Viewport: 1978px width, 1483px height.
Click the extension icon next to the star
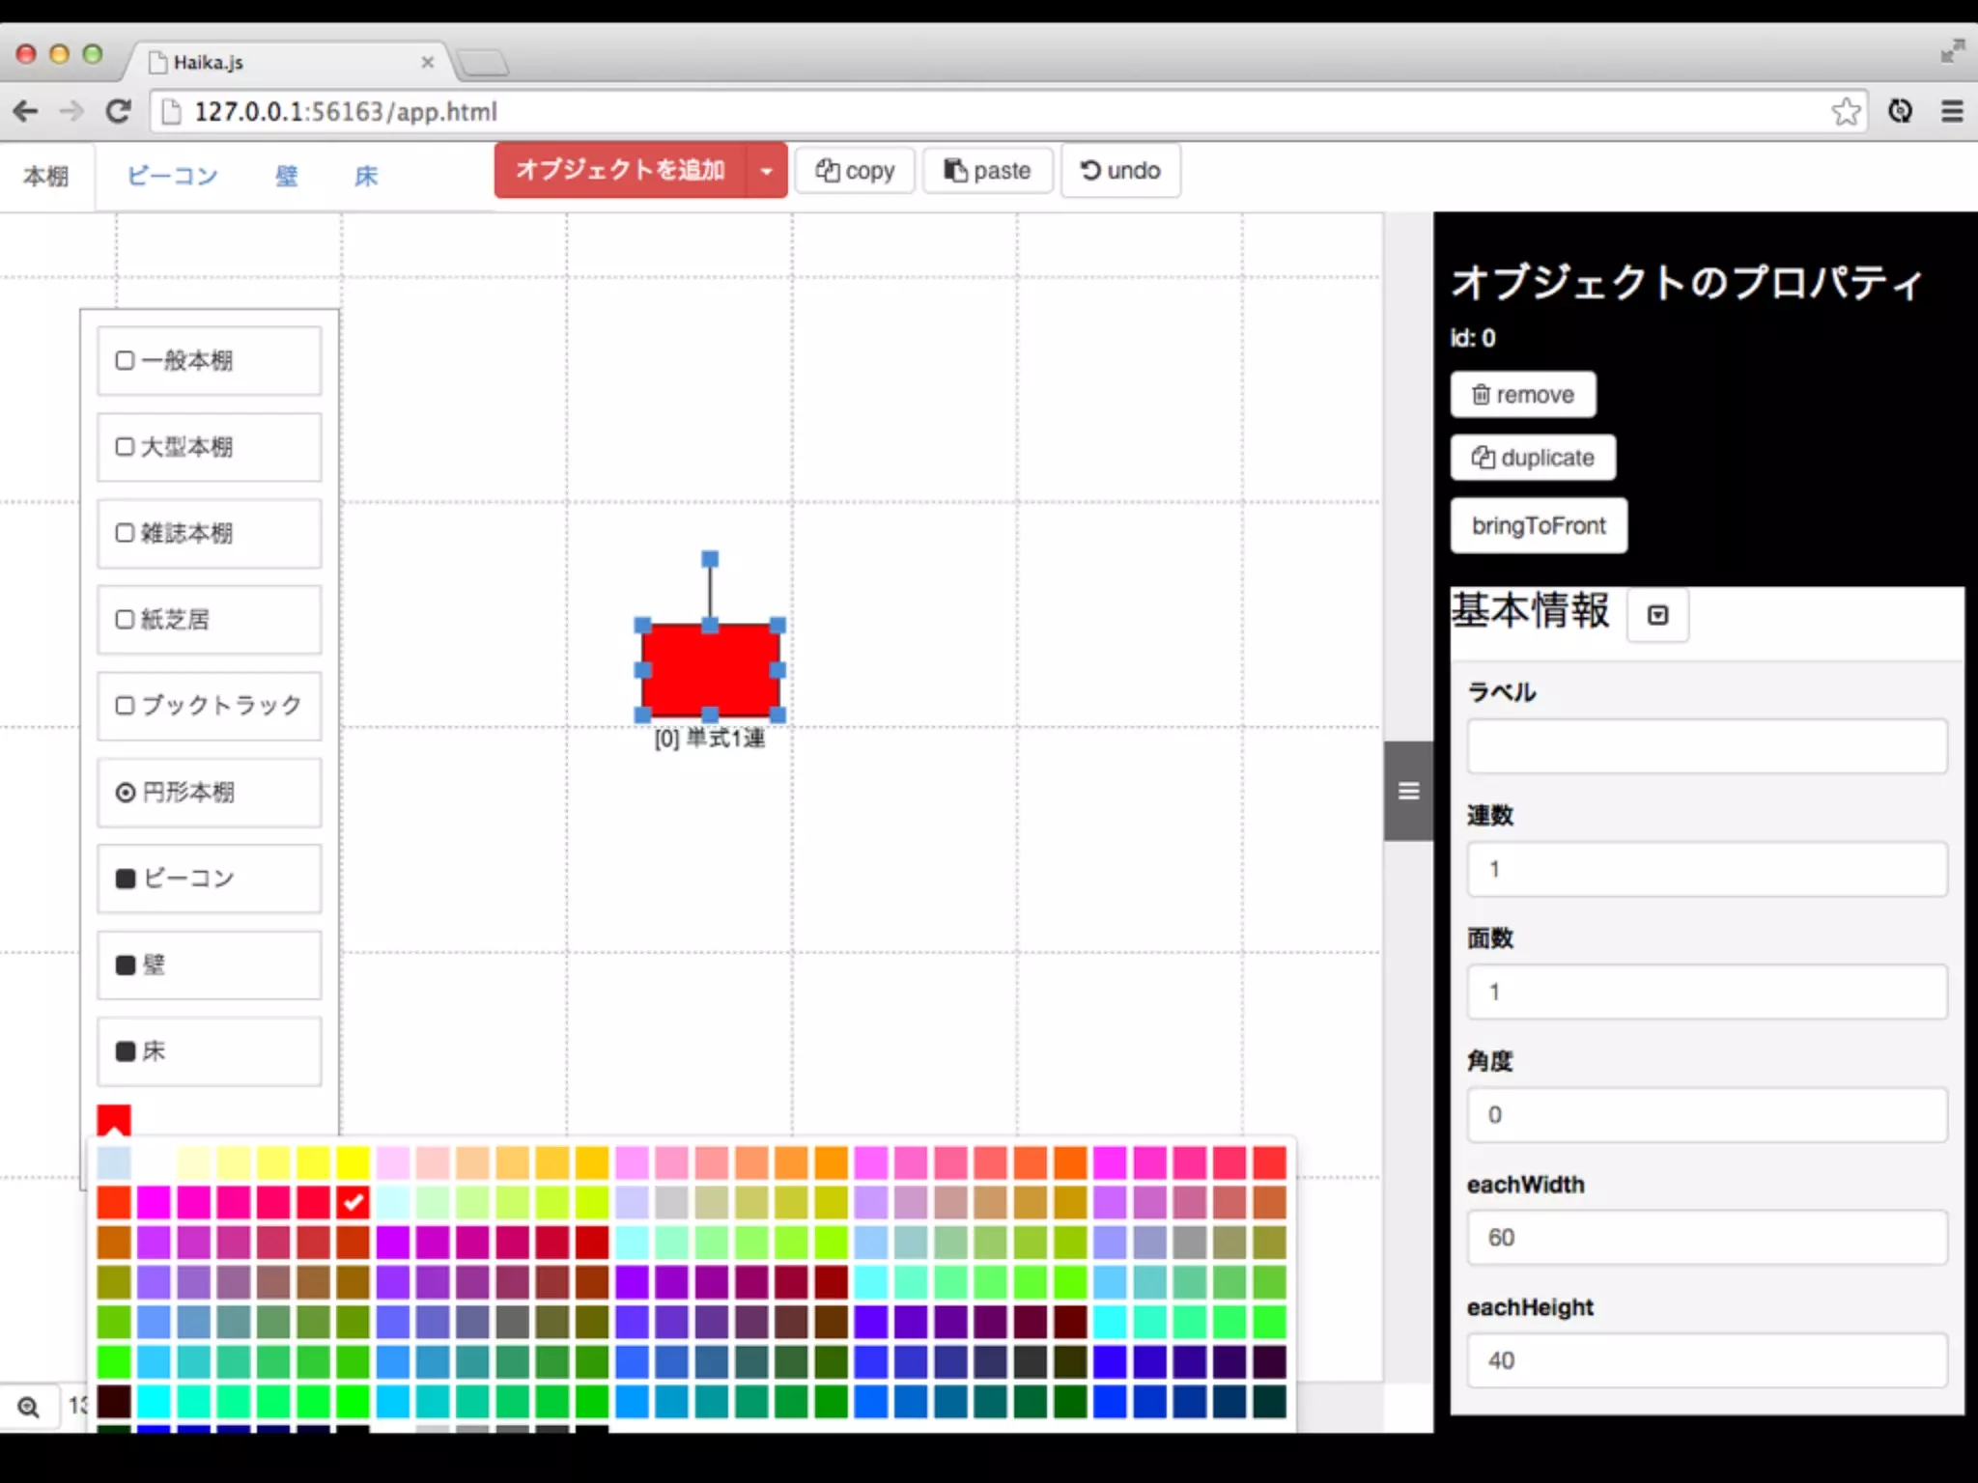point(1900,112)
